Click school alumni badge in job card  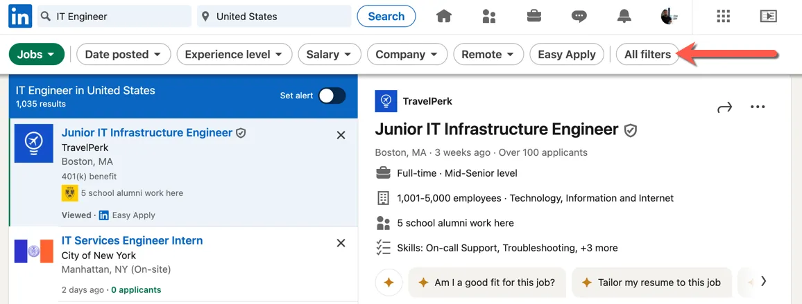tap(69, 193)
